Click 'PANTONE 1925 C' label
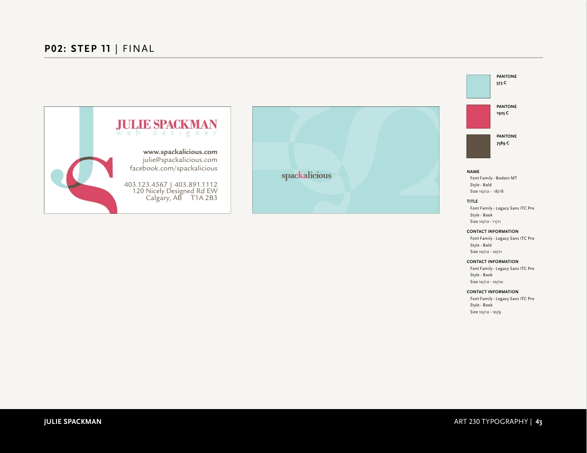 [x=507, y=110]
